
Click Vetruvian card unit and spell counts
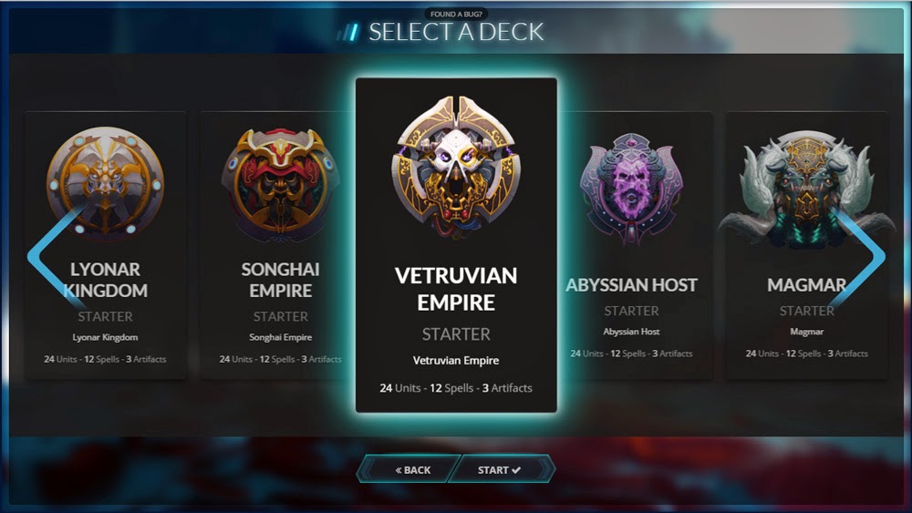(x=456, y=388)
